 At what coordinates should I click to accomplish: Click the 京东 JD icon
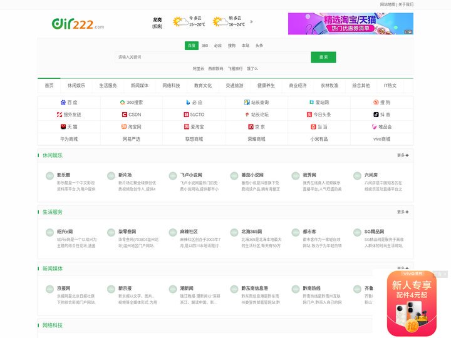[x=251, y=126]
